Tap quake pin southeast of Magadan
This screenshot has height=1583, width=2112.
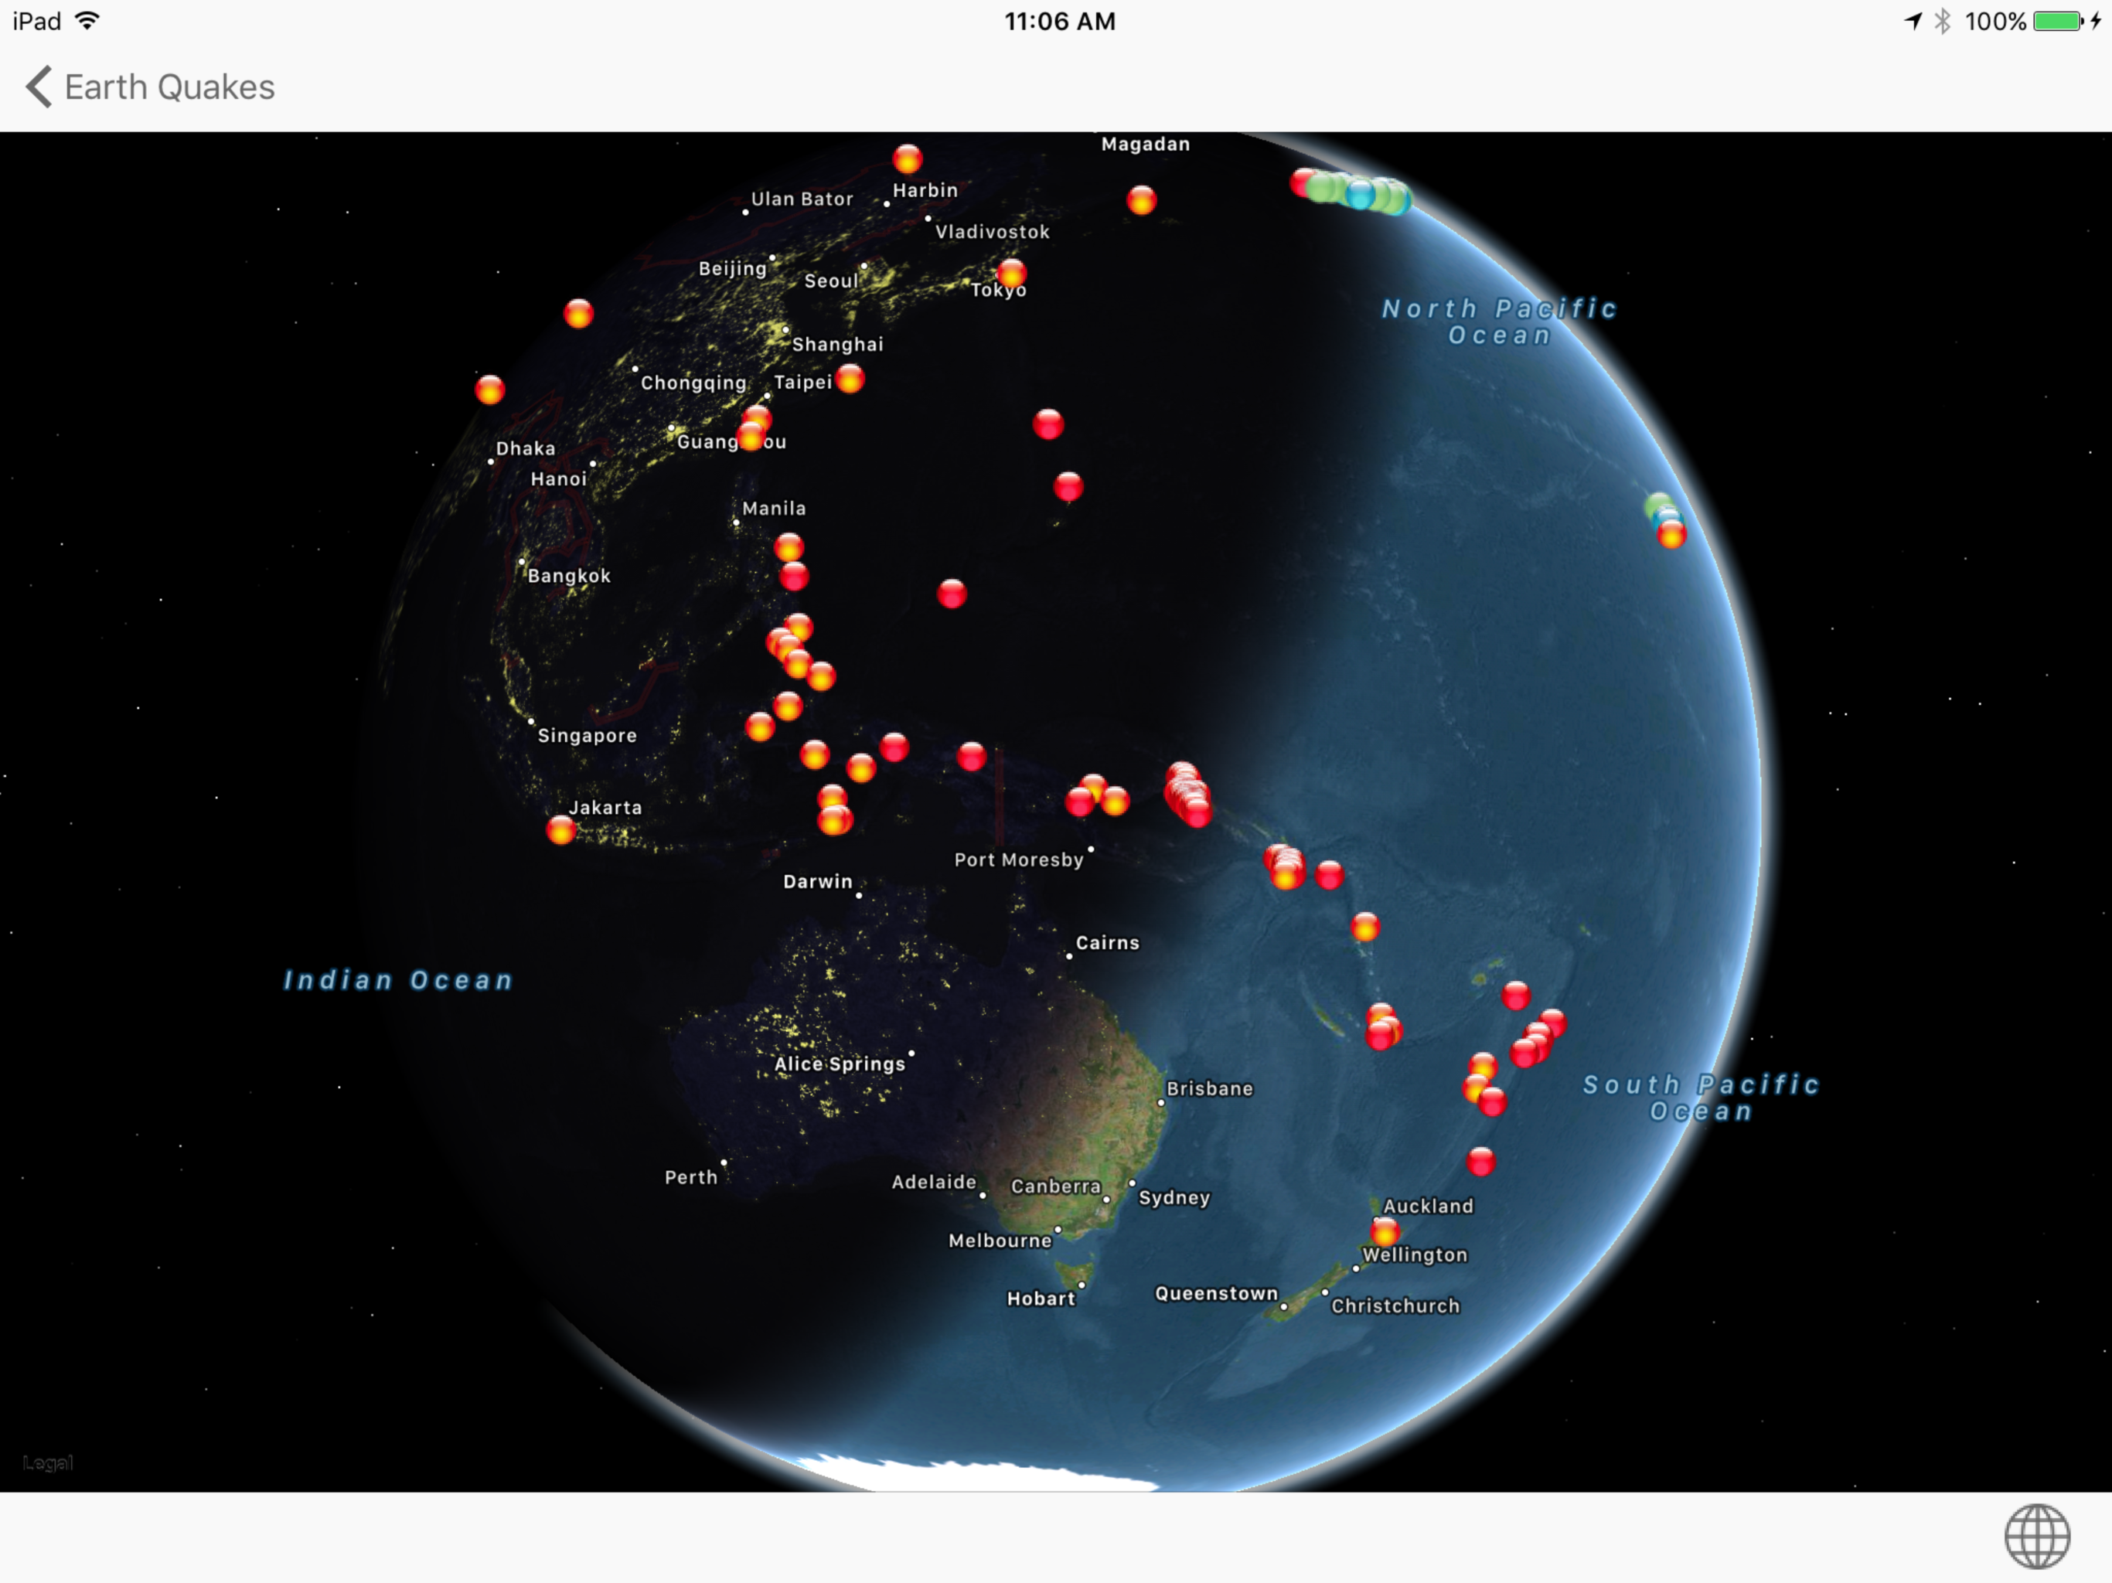click(x=1141, y=199)
